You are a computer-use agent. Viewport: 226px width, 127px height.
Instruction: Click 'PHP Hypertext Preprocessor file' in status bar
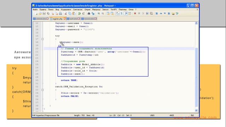[46, 115]
